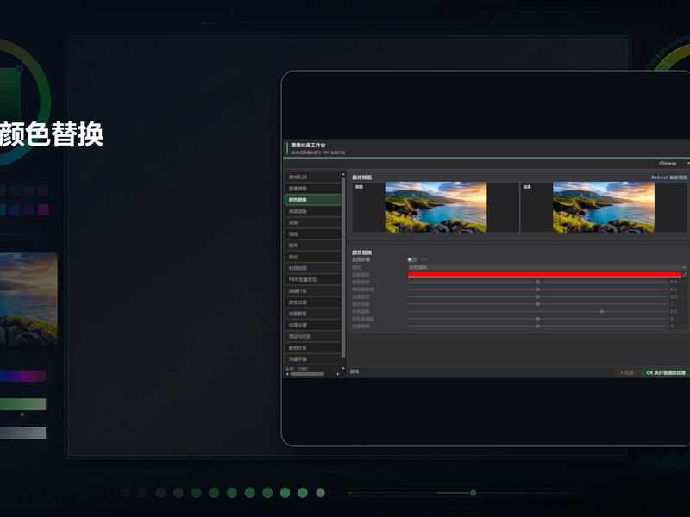
Task: Open the 配色方案 sidebar tab
Action: (x=313, y=348)
